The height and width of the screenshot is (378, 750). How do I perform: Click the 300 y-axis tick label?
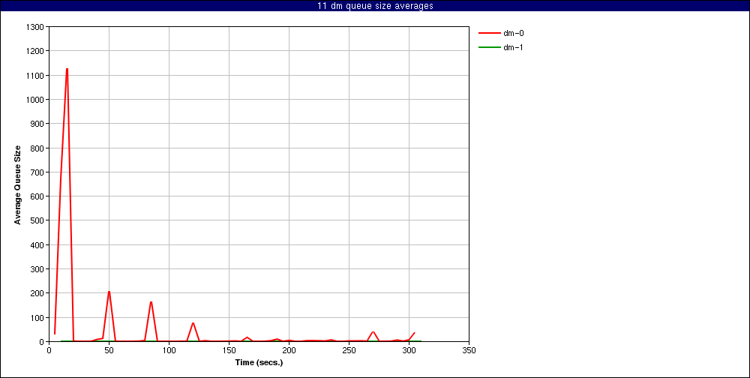pos(39,269)
